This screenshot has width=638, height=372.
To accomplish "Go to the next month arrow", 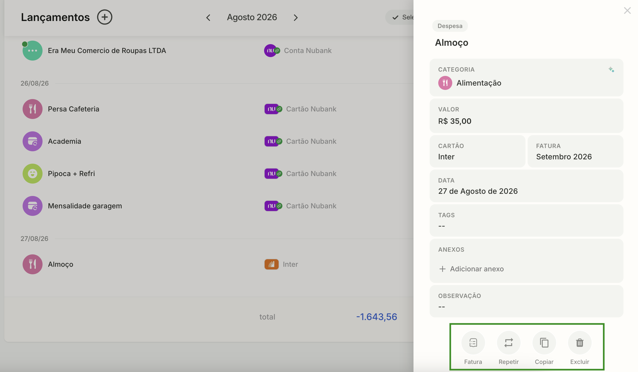I will point(296,17).
